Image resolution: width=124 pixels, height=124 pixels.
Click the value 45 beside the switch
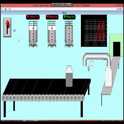15,31
